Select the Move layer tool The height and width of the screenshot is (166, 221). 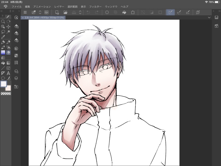click(9, 27)
